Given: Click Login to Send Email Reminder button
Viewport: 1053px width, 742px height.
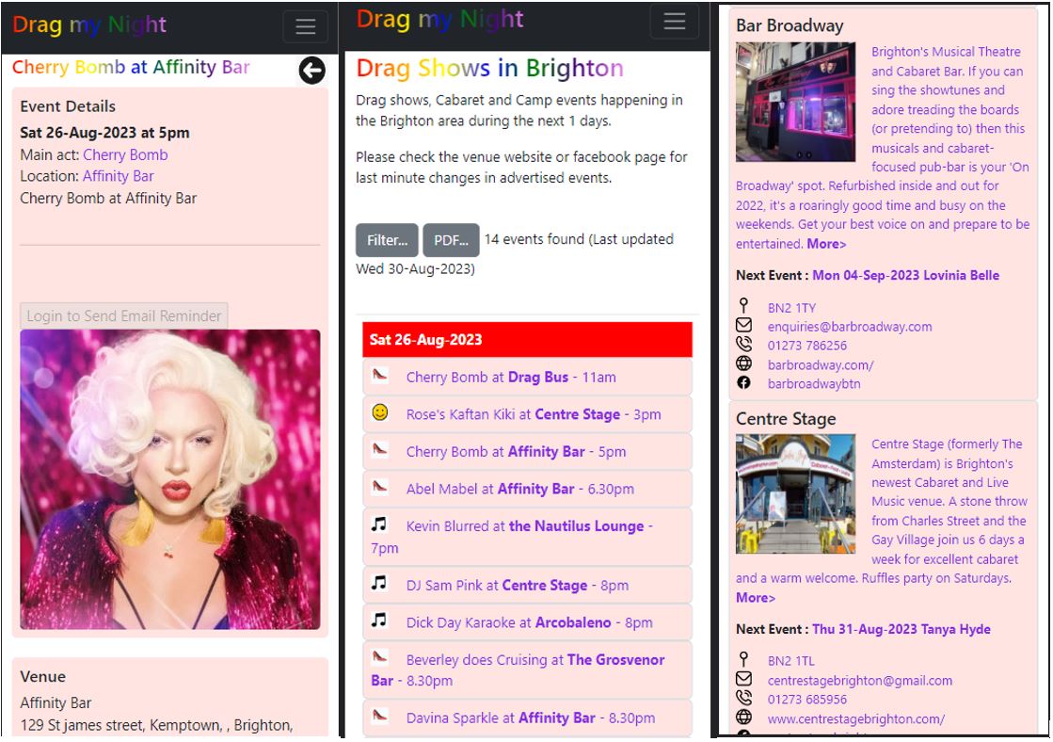Looking at the screenshot, I should click(123, 316).
